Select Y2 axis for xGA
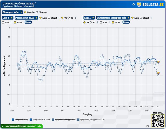This screenshot has width=166, height=129. tap(69, 18)
